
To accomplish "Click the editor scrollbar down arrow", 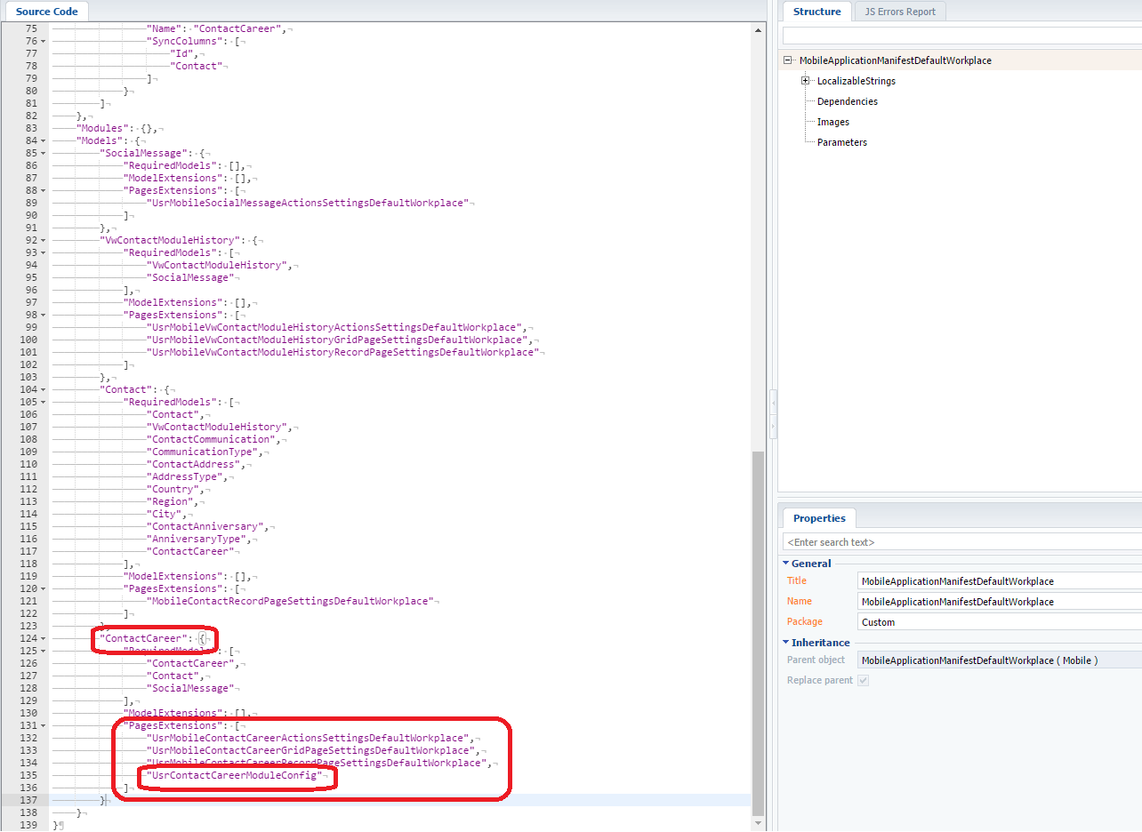I will [x=758, y=824].
